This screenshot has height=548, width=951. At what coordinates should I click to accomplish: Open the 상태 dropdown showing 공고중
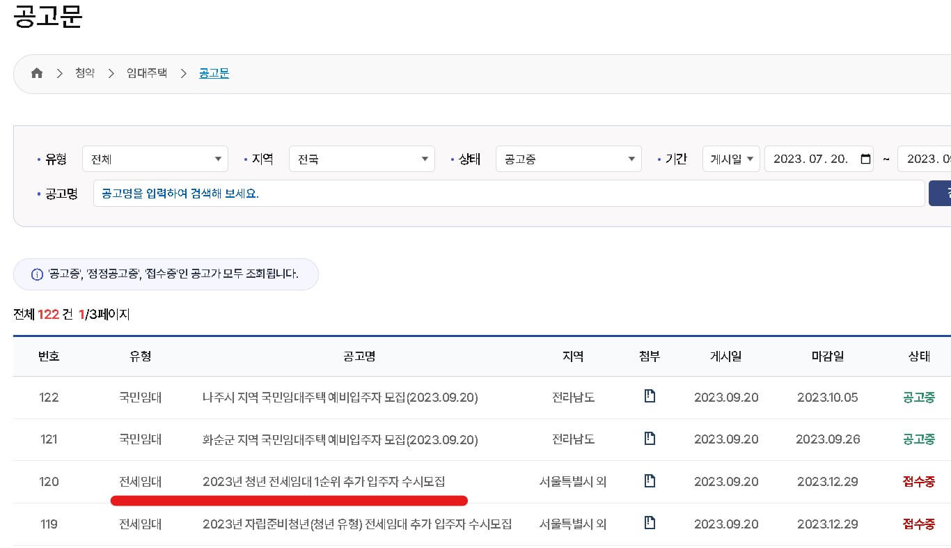pos(568,158)
